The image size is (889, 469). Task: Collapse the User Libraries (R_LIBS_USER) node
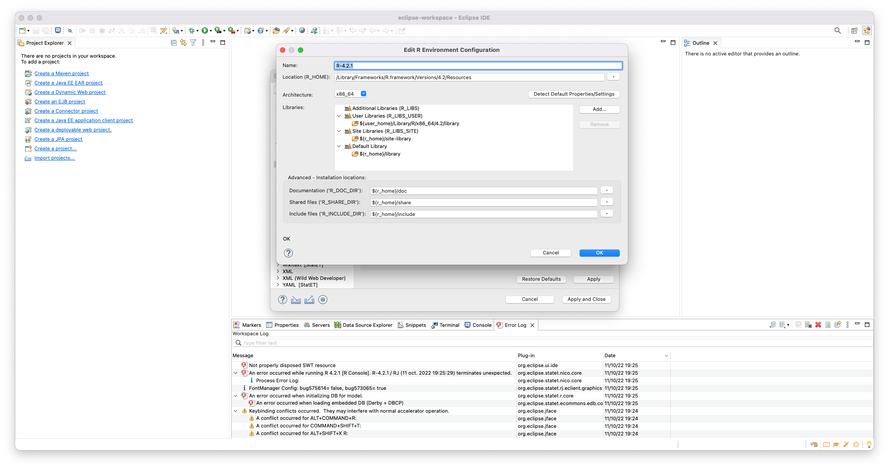pyautogui.click(x=339, y=116)
